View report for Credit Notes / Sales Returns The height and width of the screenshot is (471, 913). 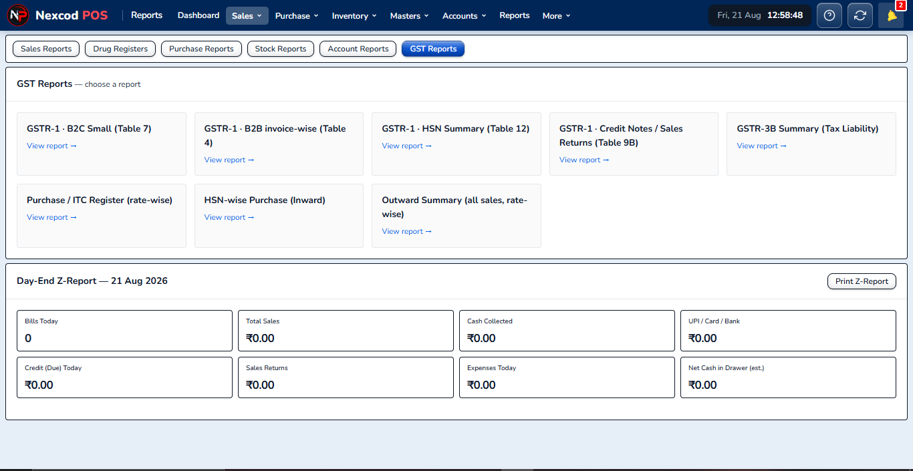click(584, 160)
